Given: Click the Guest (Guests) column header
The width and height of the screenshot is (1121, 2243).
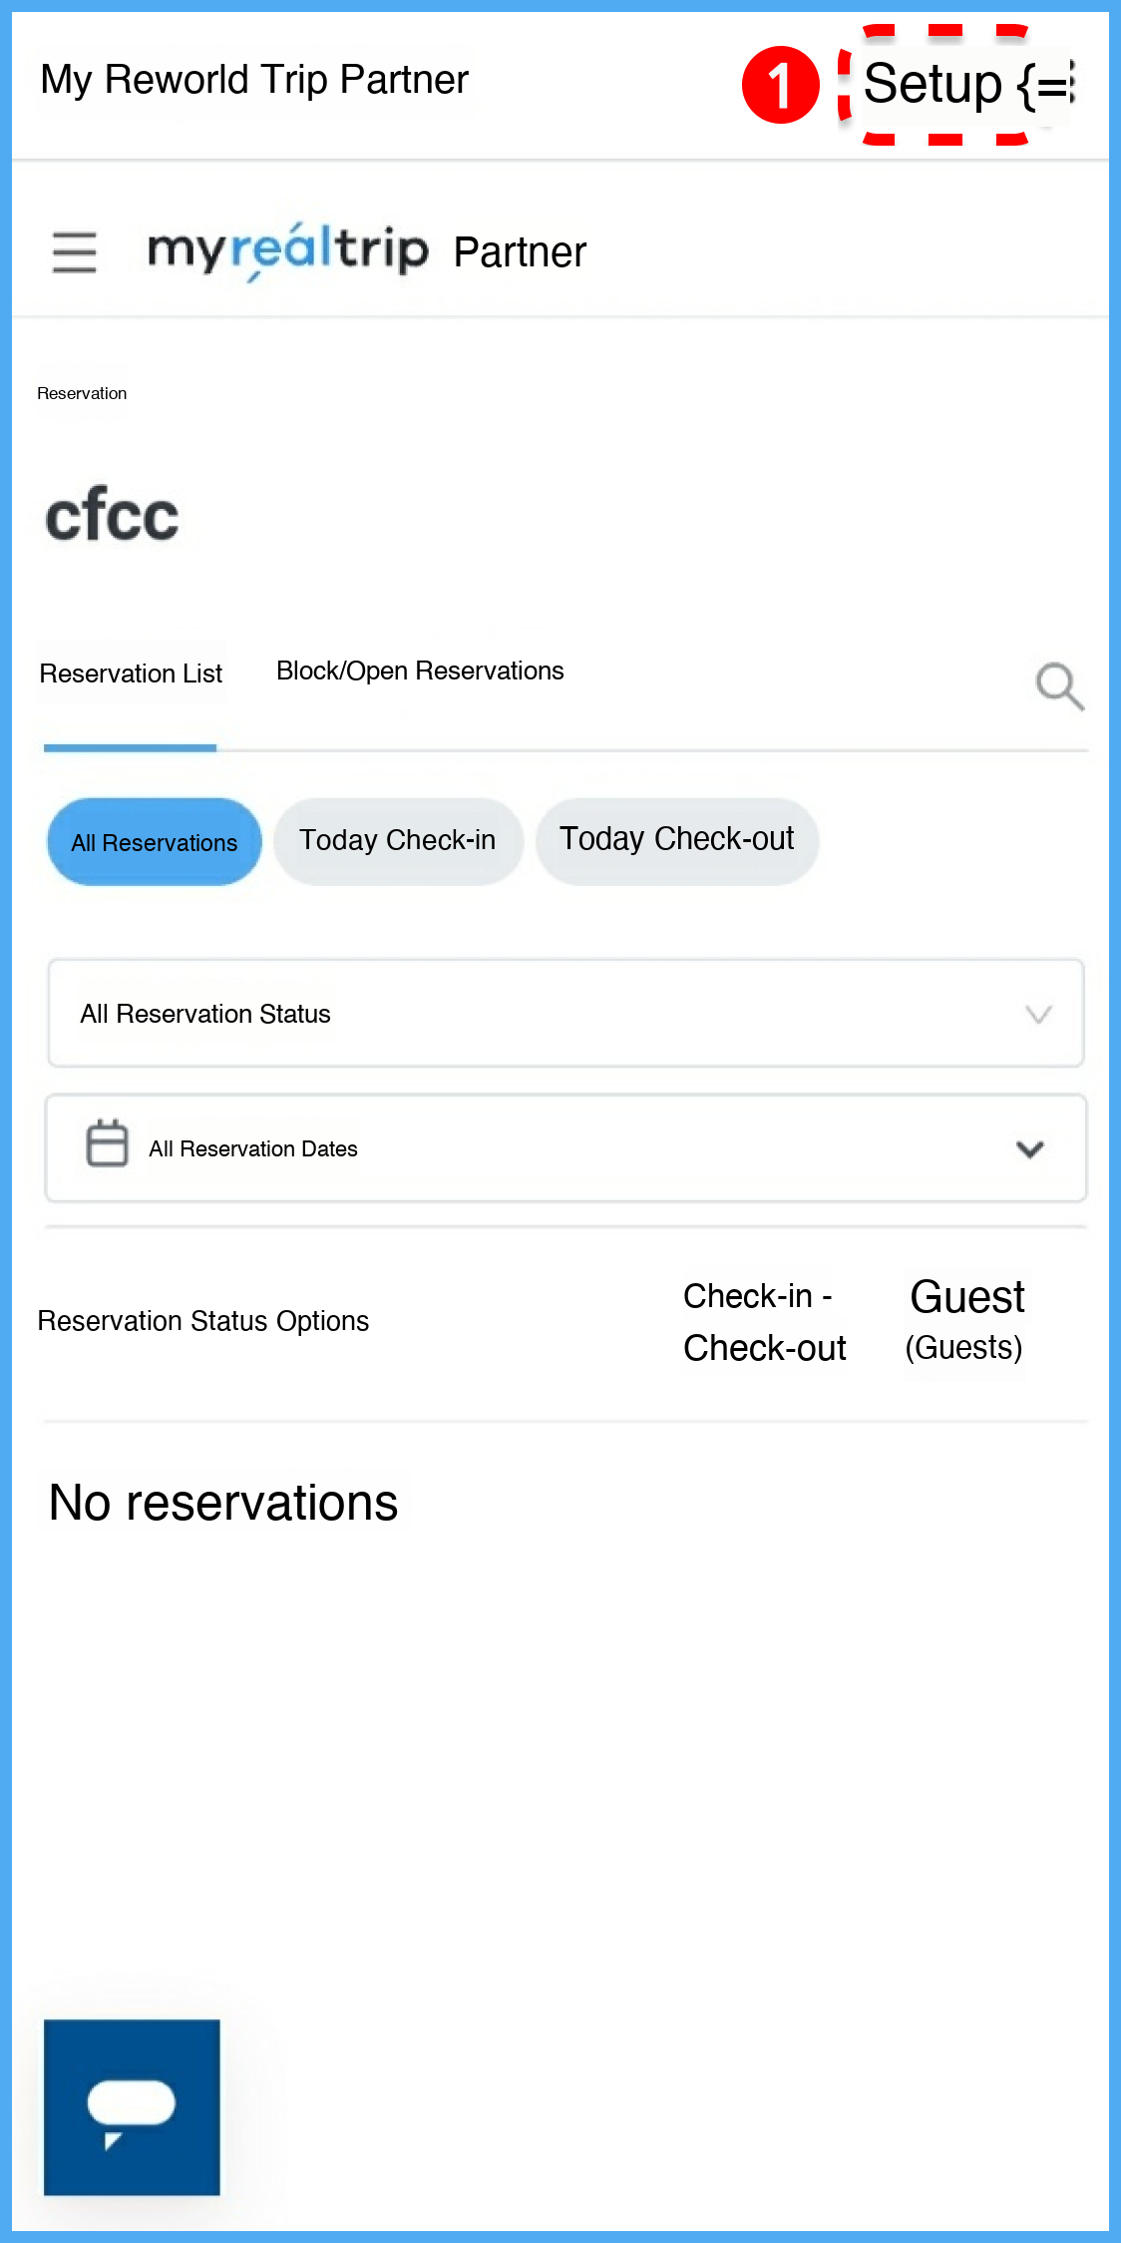Looking at the screenshot, I should click(964, 1321).
